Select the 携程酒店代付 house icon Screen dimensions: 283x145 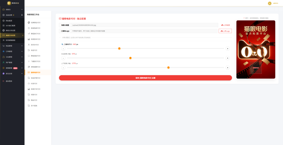(29, 56)
